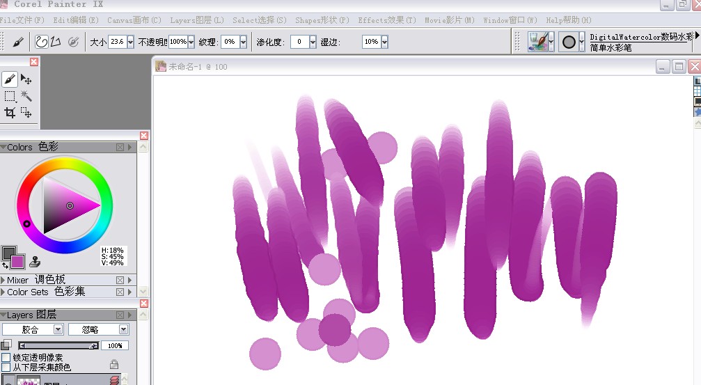
Task: Remove the Mixer panel via X box
Action: (x=120, y=280)
